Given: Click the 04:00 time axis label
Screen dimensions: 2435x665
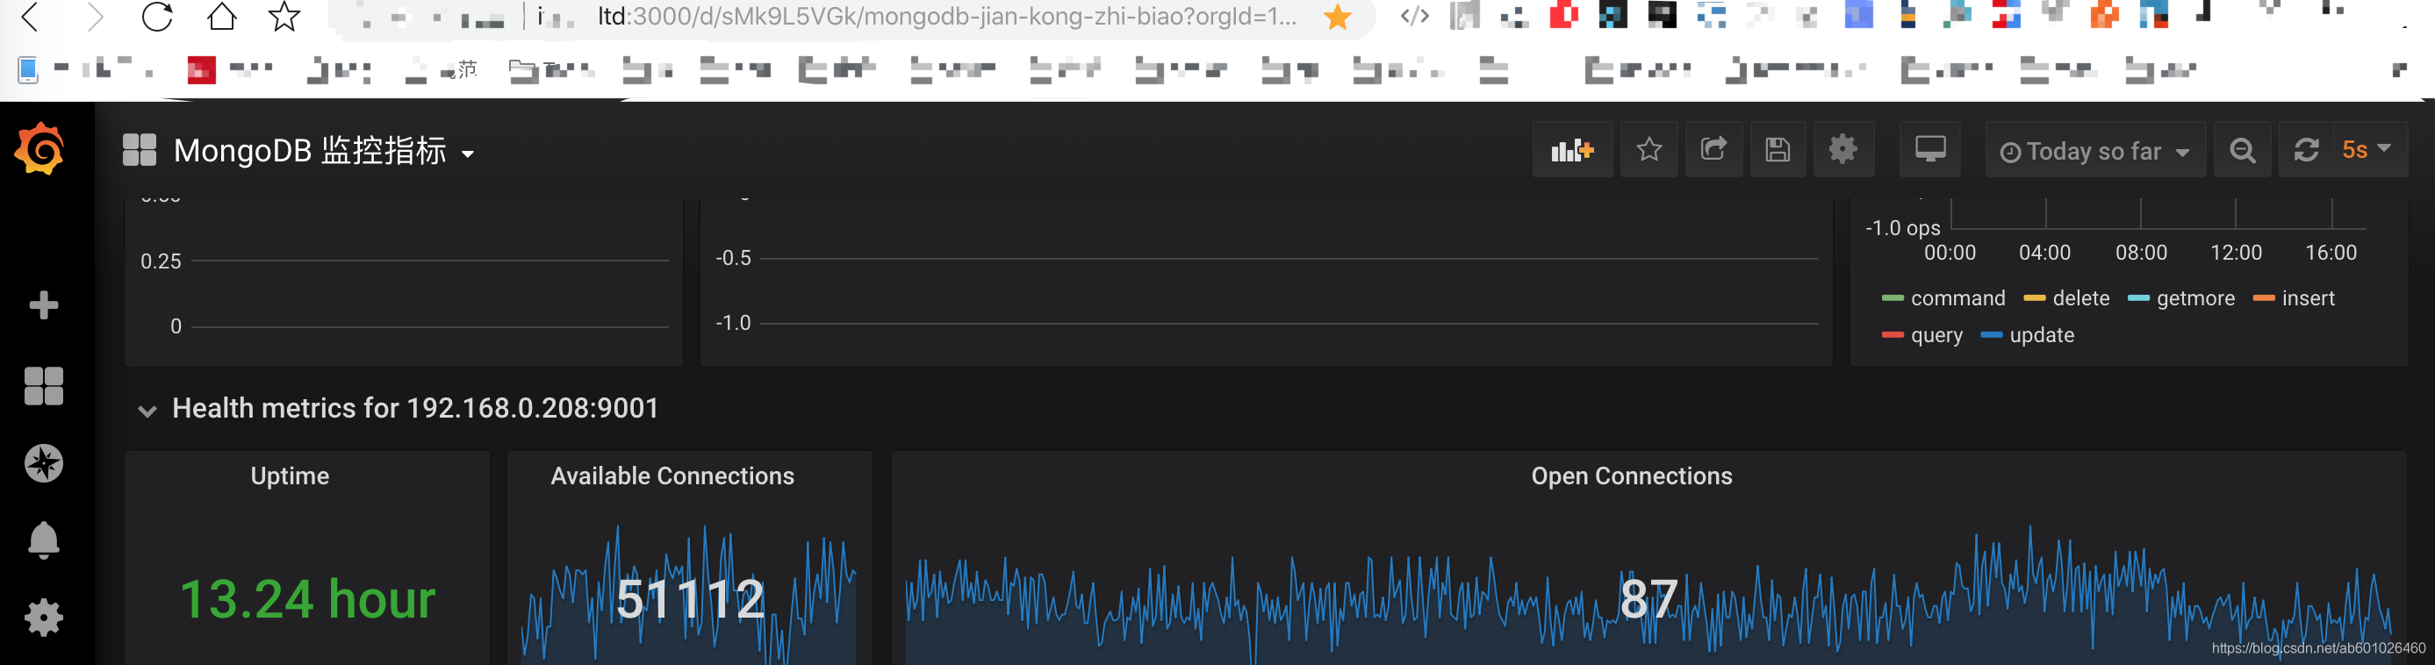Looking at the screenshot, I should click(x=2044, y=254).
